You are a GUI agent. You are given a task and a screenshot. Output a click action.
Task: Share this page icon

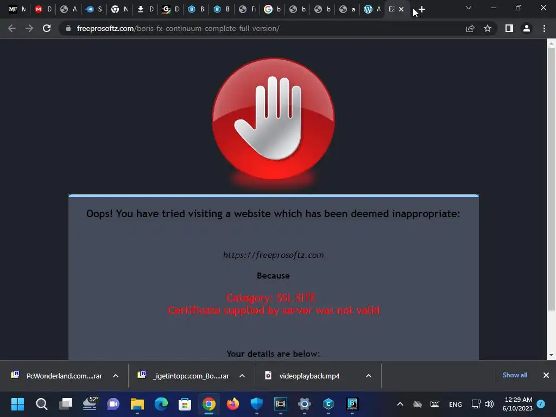tap(470, 28)
